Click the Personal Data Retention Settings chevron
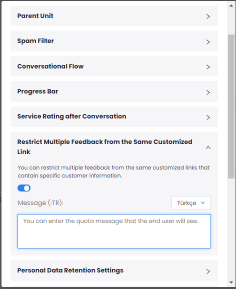The image size is (236, 289). pos(208,271)
